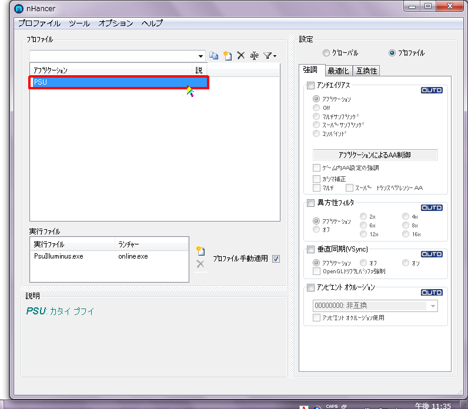Click AUTO badge for アンチエイリアス
The height and width of the screenshot is (409, 468).
(x=432, y=90)
